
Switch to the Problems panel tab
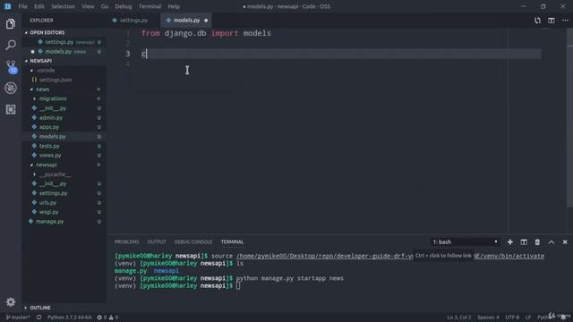pyautogui.click(x=126, y=242)
